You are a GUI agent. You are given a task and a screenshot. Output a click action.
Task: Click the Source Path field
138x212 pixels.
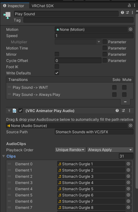(94, 132)
